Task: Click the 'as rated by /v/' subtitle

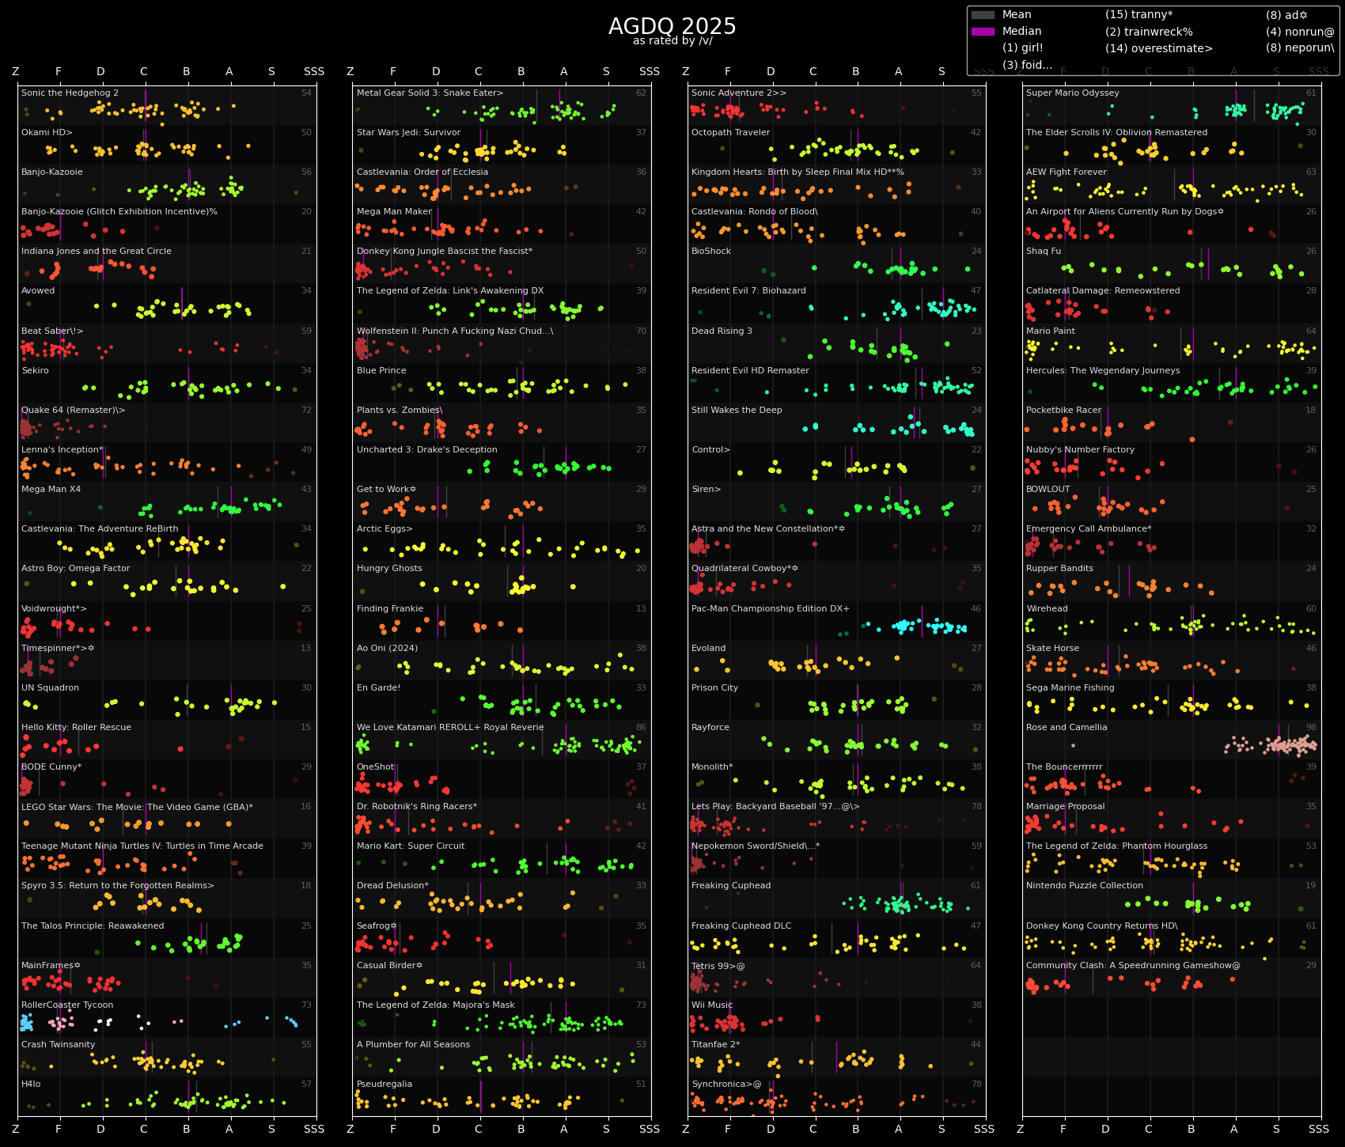Action: [672, 41]
